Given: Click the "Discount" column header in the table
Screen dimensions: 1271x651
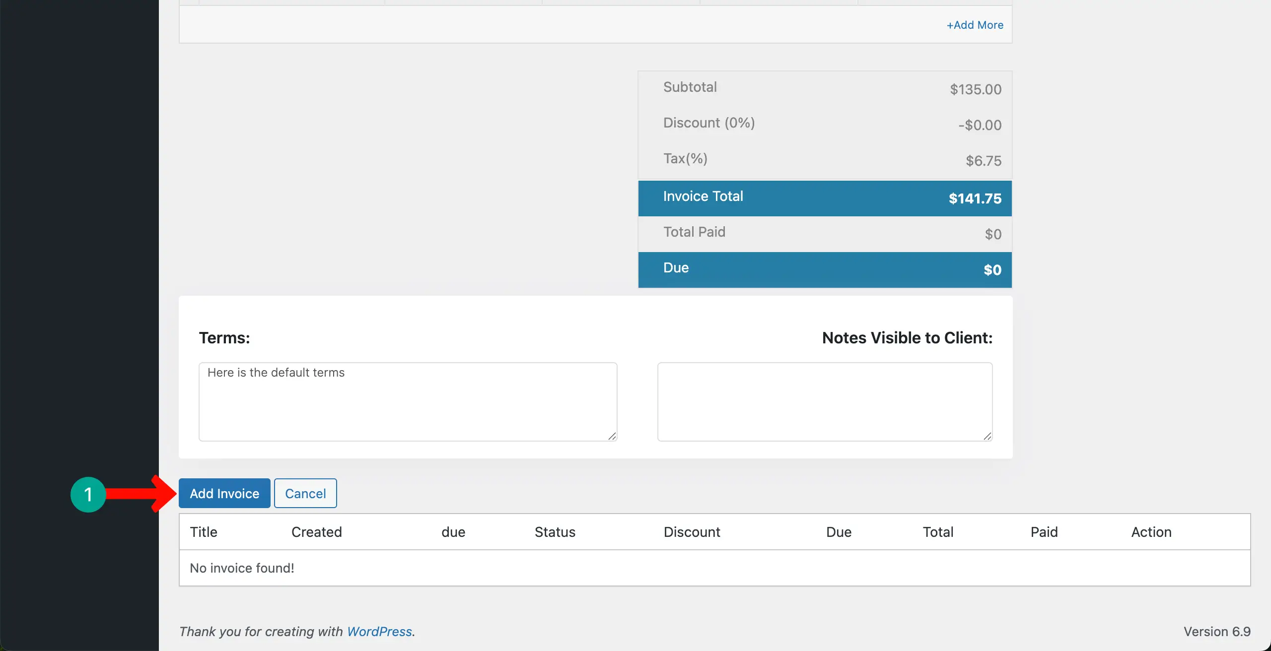Looking at the screenshot, I should [692, 531].
